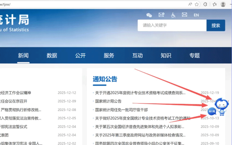Open the 互动 navigation tab
Image resolution: width=232 pixels, height=145 pixels.
tap(137, 55)
